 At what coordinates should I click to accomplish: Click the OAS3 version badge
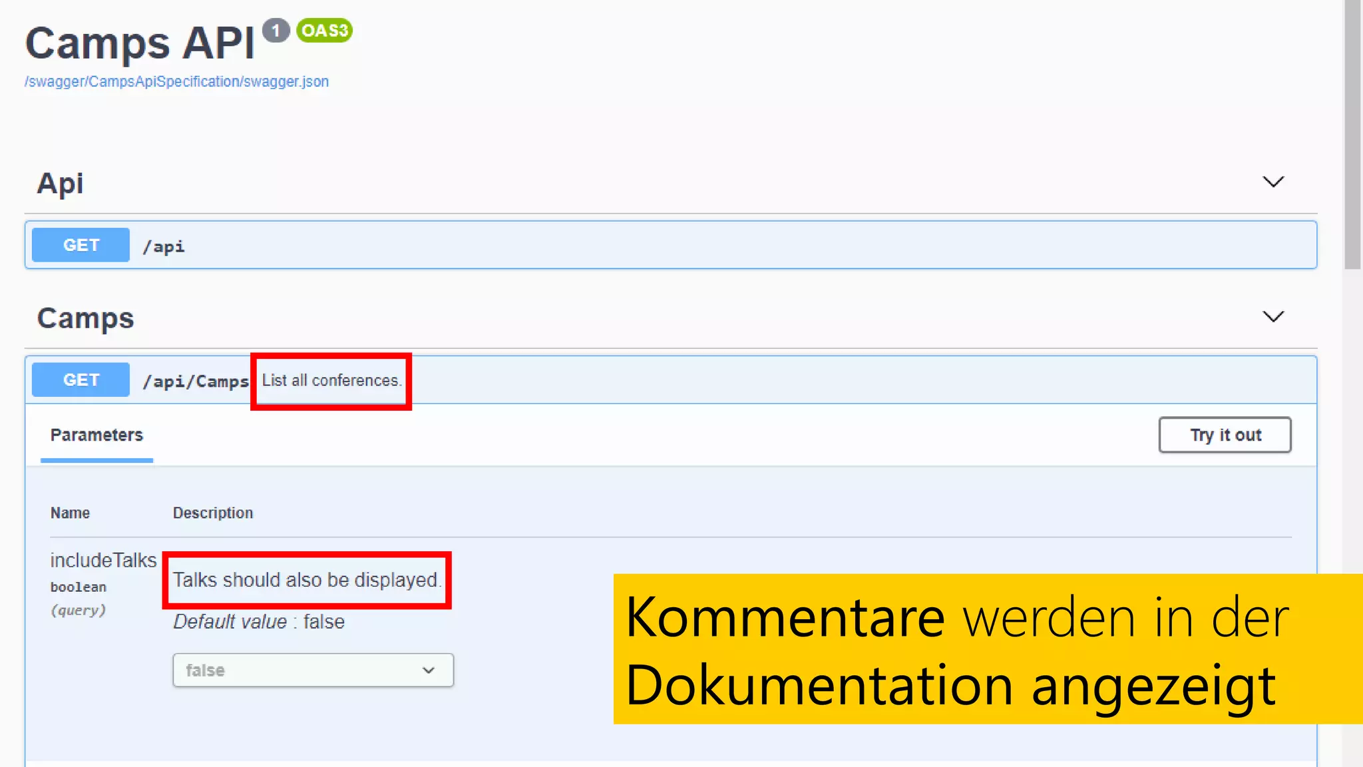click(324, 31)
